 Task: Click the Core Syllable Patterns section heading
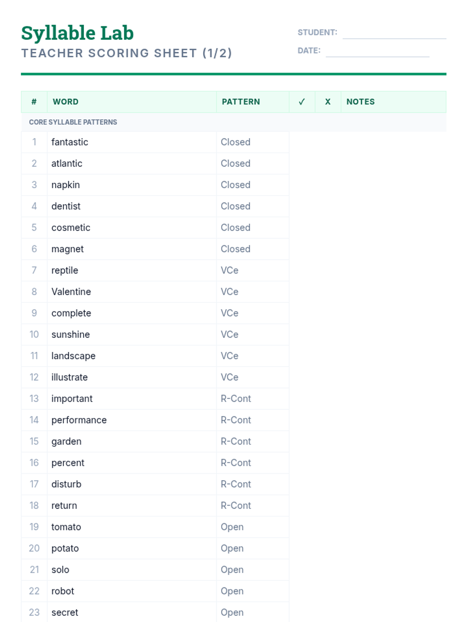73,122
